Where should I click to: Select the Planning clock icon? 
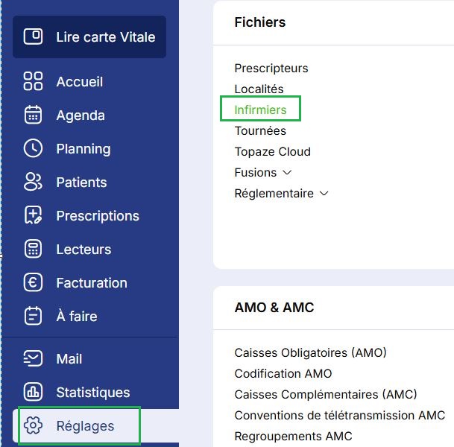pyautogui.click(x=33, y=148)
